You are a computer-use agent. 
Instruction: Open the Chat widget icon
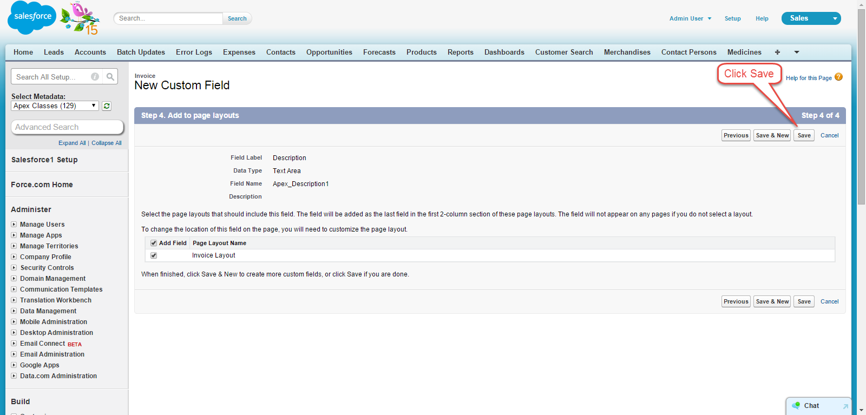pos(796,405)
